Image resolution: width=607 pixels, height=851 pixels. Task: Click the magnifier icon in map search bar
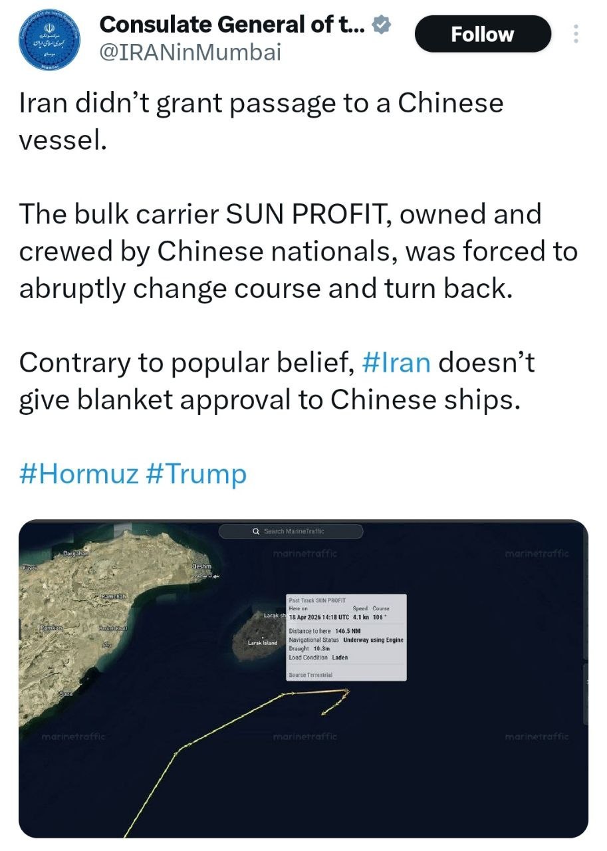[x=256, y=531]
